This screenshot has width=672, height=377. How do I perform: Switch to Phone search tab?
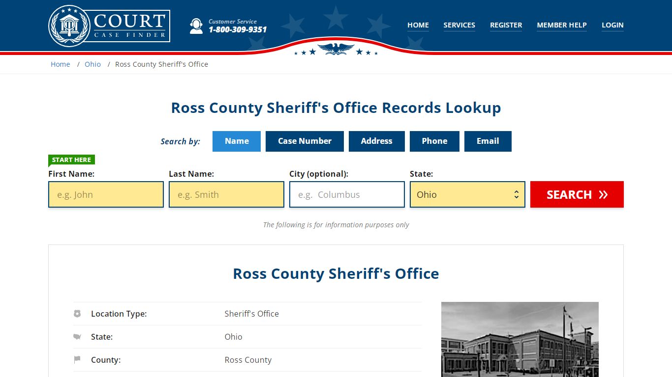click(434, 141)
